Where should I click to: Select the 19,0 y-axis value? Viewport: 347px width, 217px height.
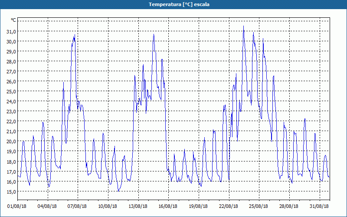click(11, 151)
